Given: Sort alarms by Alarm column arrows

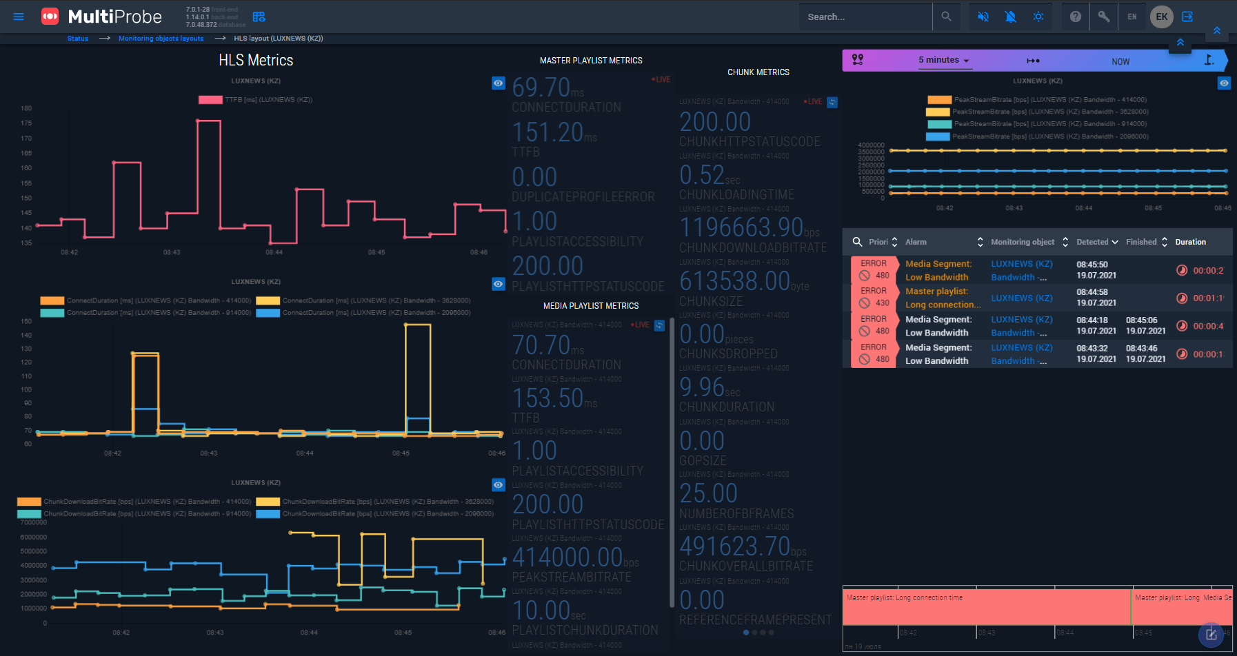Looking at the screenshot, I should click(x=980, y=242).
